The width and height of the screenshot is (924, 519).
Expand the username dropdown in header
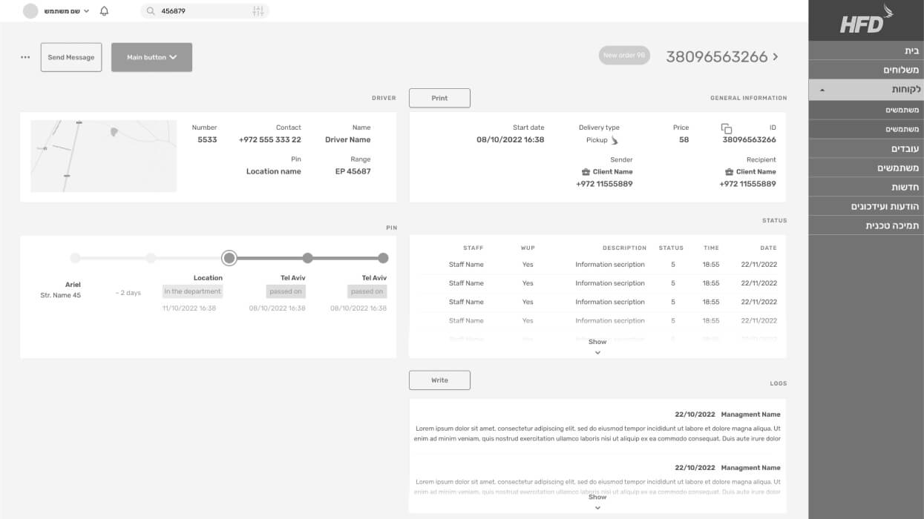86,11
